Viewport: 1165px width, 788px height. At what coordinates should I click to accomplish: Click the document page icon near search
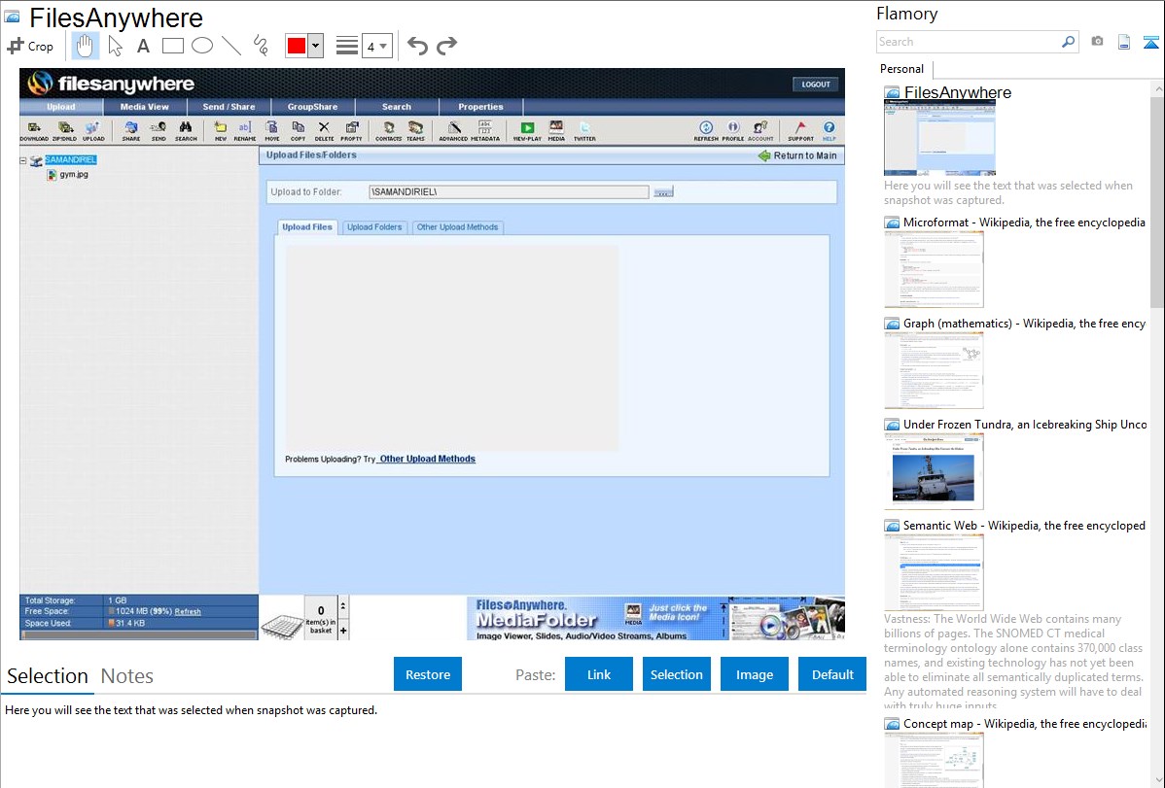1124,42
